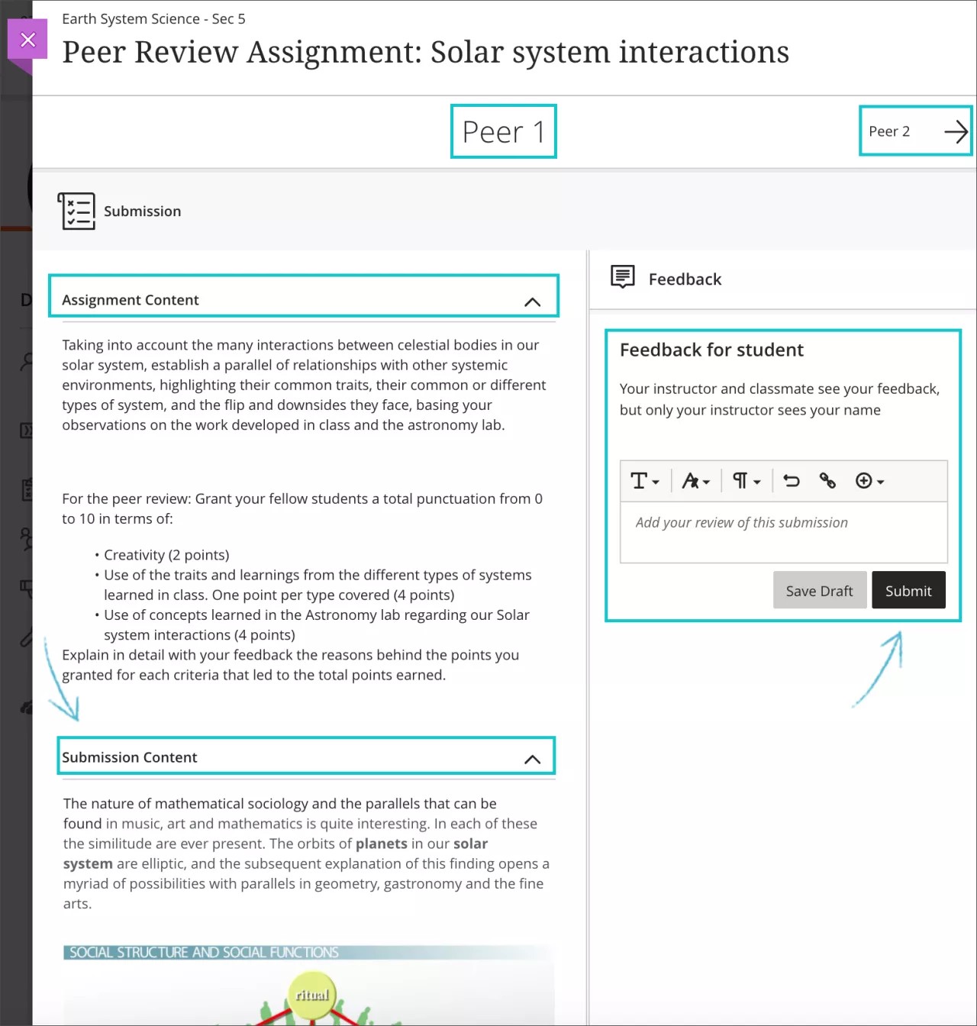The width and height of the screenshot is (977, 1026).
Task: Click the review text field
Action: click(x=783, y=532)
